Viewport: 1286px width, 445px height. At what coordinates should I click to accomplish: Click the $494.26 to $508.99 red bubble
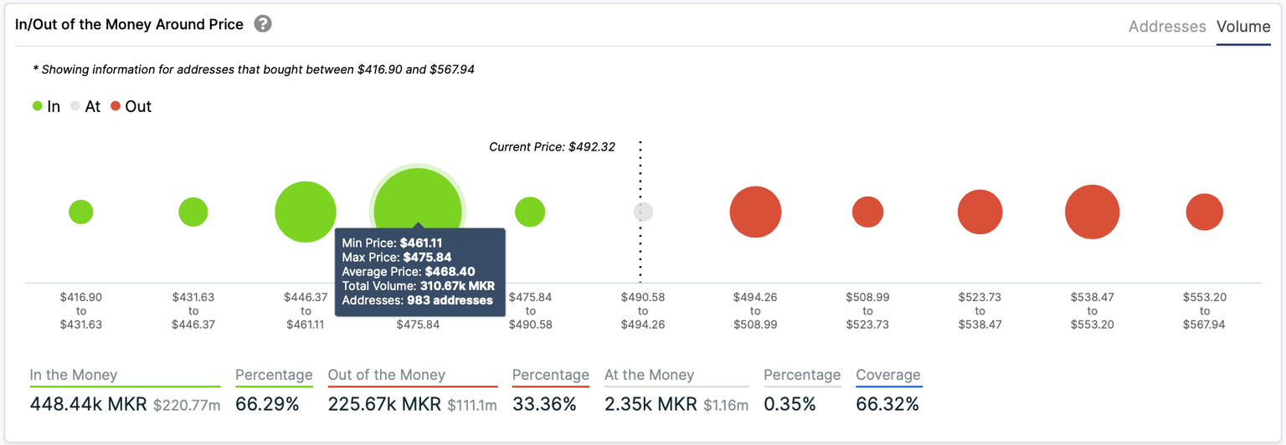[x=755, y=212]
